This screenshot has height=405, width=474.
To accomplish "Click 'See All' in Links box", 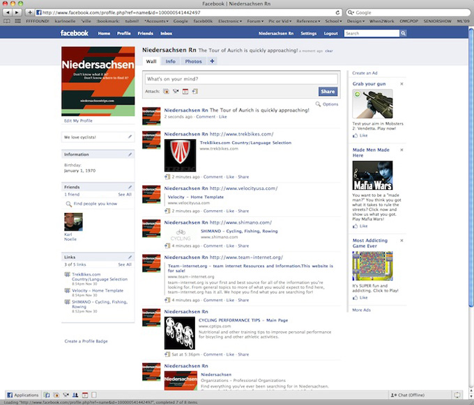I will (125, 264).
